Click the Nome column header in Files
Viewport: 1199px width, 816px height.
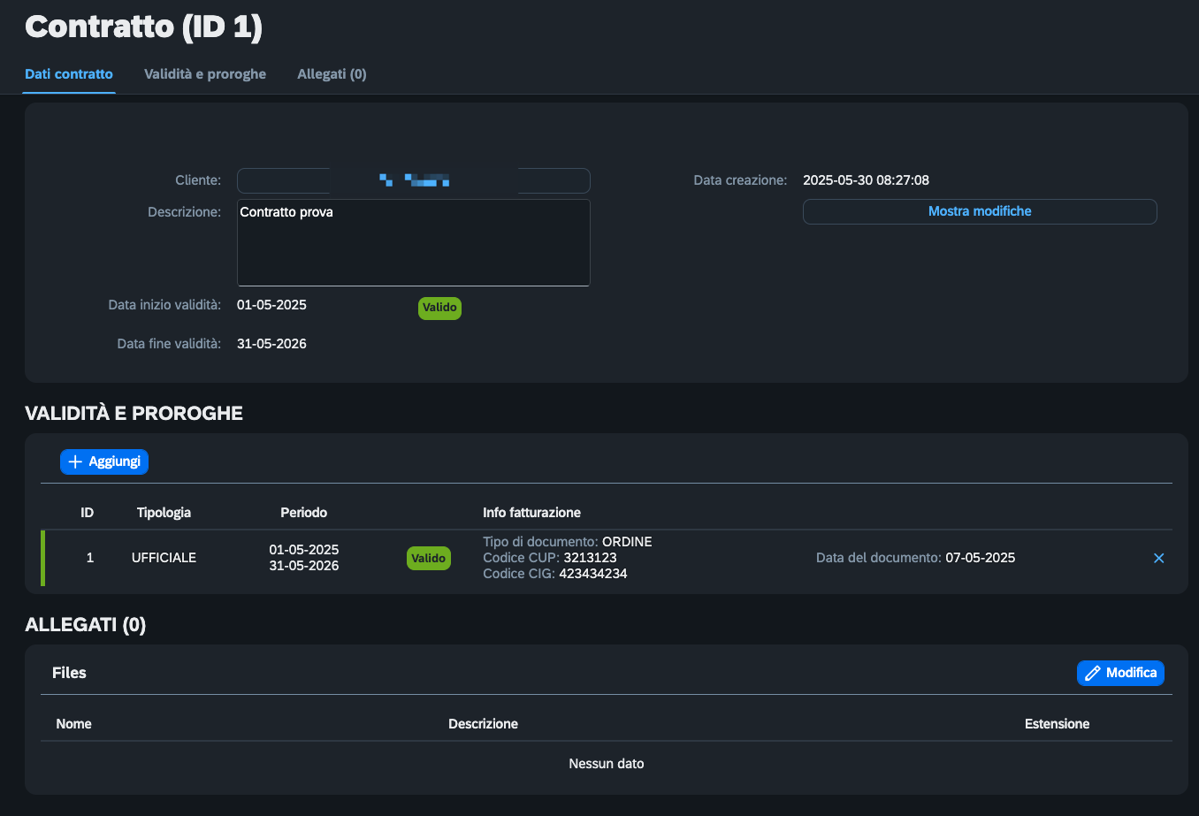coord(73,724)
